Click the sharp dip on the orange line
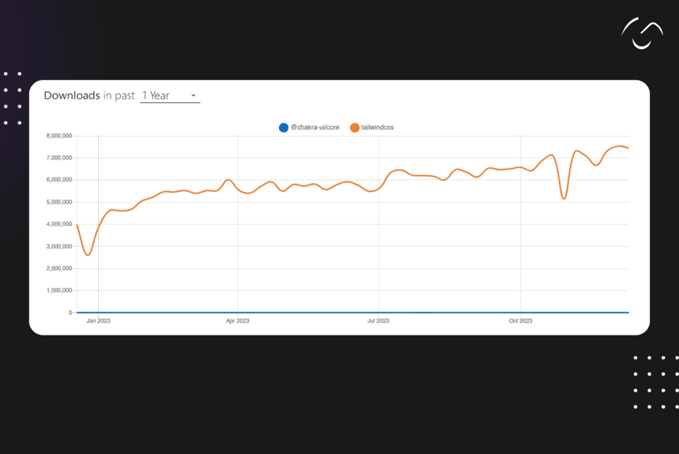This screenshot has height=454, width=679. 565,198
